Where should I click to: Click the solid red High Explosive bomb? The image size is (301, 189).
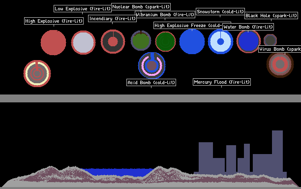pyautogui.click(x=54, y=42)
